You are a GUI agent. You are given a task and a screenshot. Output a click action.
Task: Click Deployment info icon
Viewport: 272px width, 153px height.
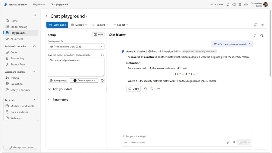point(62,42)
